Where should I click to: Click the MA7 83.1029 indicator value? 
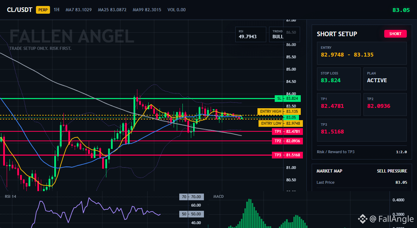[x=79, y=10]
